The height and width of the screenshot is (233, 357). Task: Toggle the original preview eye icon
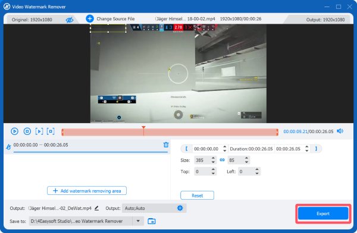[70, 20]
